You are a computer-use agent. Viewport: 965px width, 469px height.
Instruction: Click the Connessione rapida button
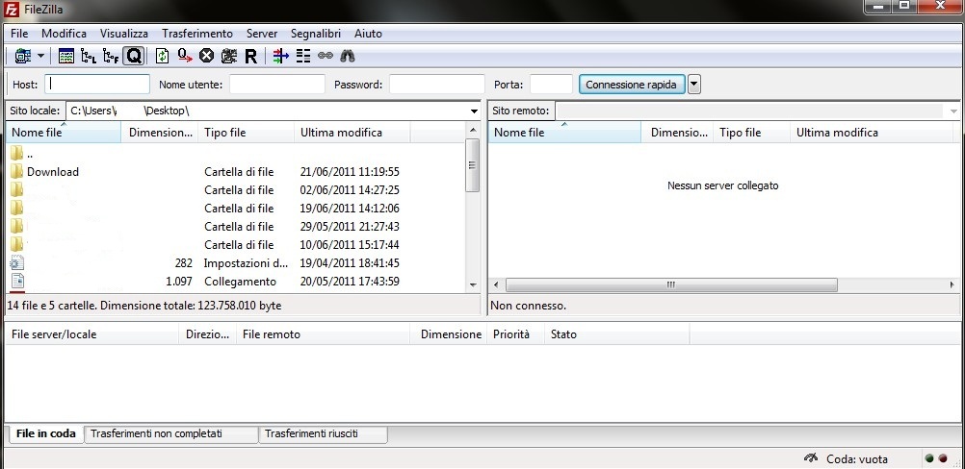631,85
